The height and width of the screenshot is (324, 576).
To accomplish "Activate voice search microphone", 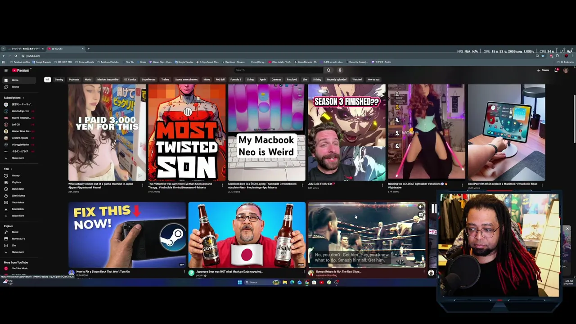I will click(340, 70).
